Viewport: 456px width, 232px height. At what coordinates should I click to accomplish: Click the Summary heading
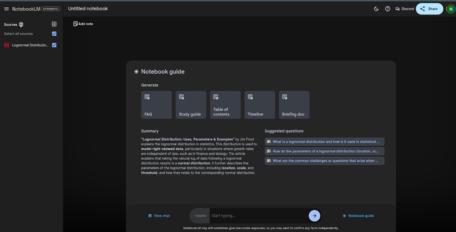tap(150, 131)
